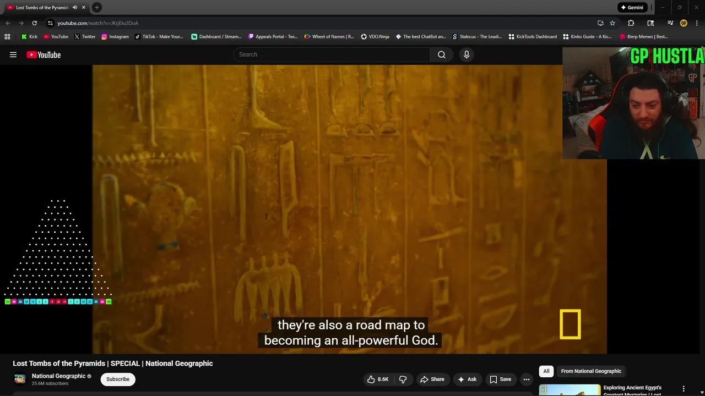Open the Exploring Ancient Egypt's video thumbnail
Viewport: 705px width, 396px height.
pos(570,390)
